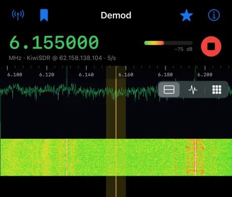Tap the 6.155000 frequency readout
This screenshot has height=197, width=232.
point(54,42)
